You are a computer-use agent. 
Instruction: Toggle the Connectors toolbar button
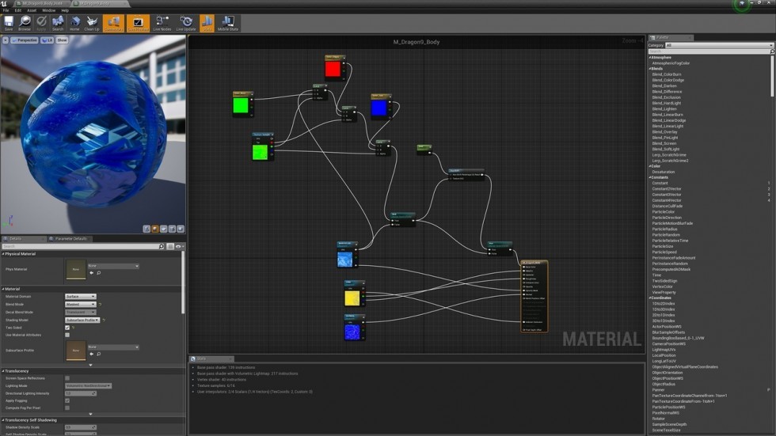coord(113,23)
